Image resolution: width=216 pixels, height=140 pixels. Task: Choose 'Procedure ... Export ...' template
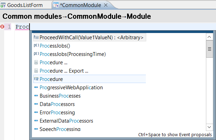tap(64, 71)
